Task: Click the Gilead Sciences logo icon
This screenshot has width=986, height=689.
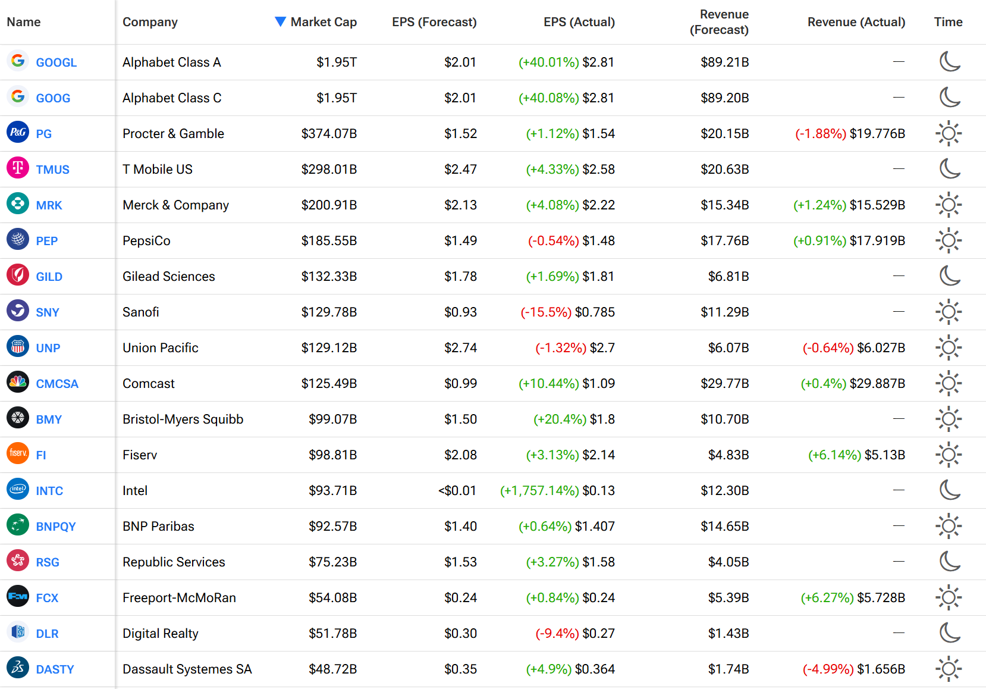Action: 18,275
